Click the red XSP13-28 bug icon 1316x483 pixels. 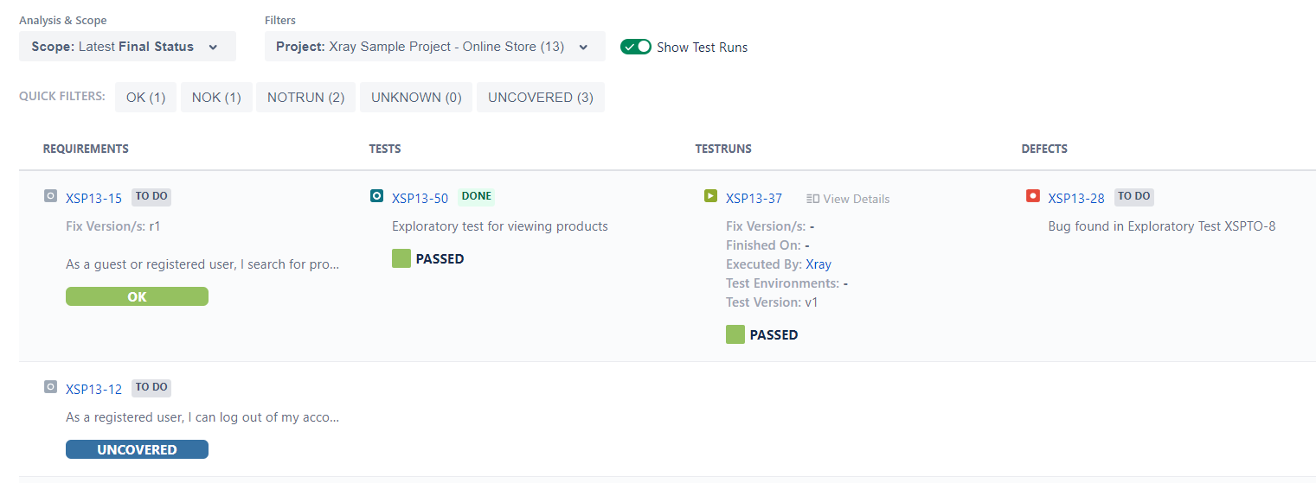(x=1032, y=196)
